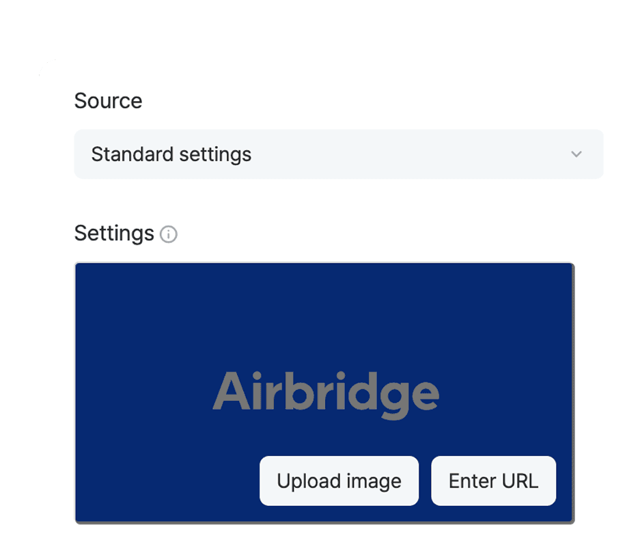Choose to upload an image file
Image resolution: width=625 pixels, height=553 pixels.
click(x=339, y=481)
